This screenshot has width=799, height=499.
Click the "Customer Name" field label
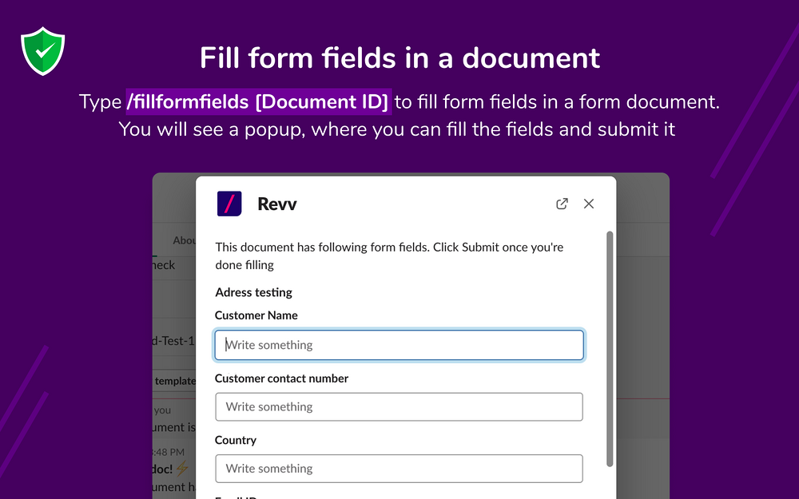(x=256, y=315)
